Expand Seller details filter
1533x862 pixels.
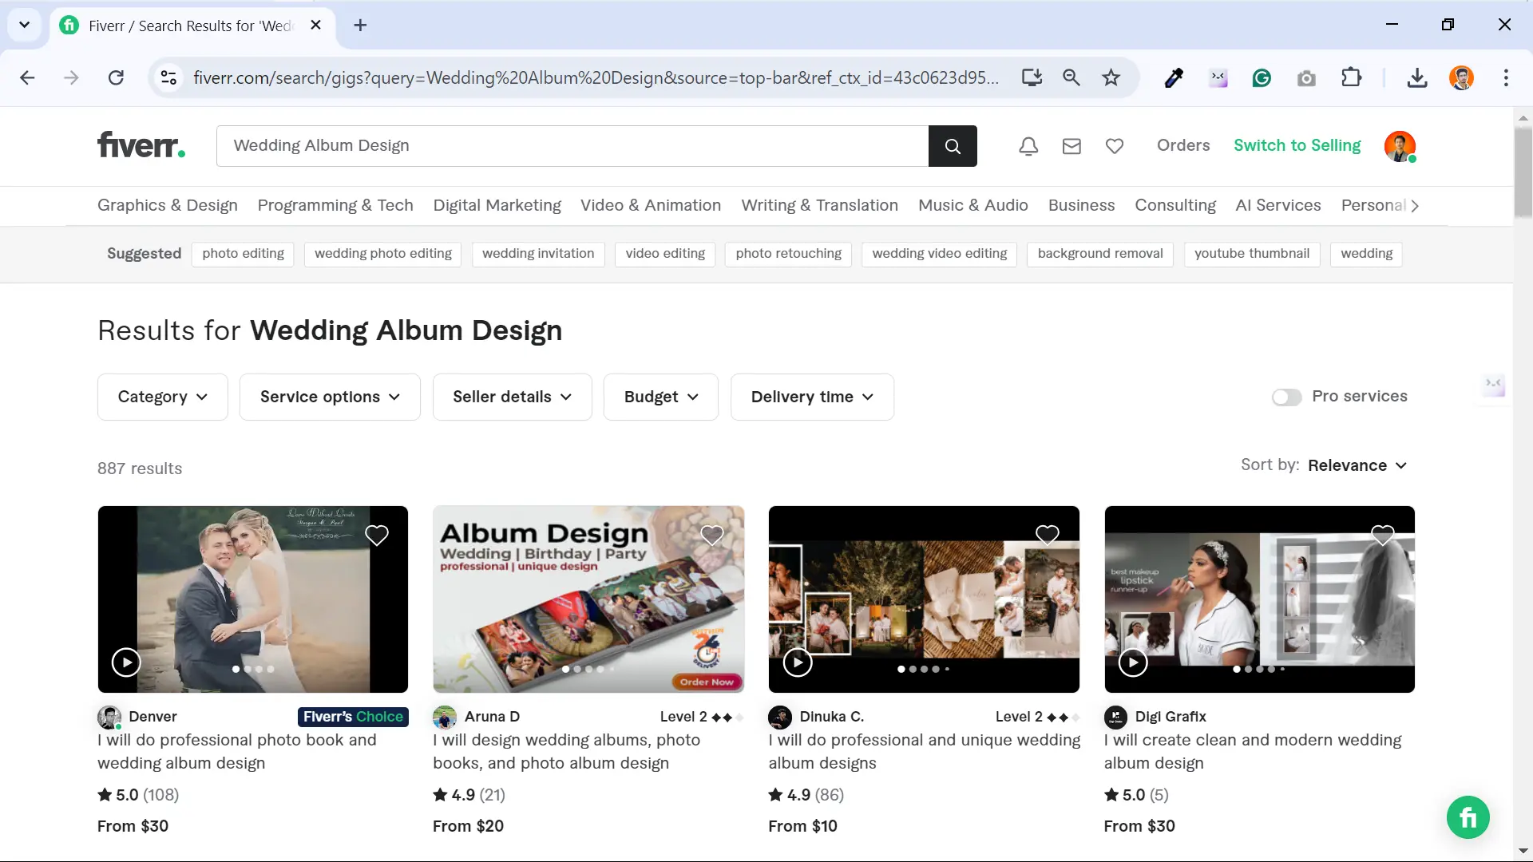[x=512, y=397]
